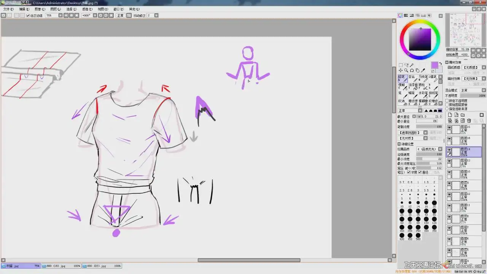Select the hand pan tool
The width and height of the screenshot is (487, 274).
417,70
